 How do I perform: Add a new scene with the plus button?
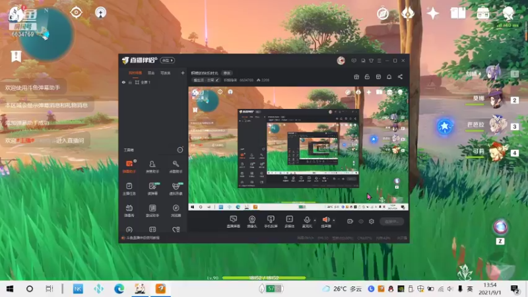(x=183, y=73)
